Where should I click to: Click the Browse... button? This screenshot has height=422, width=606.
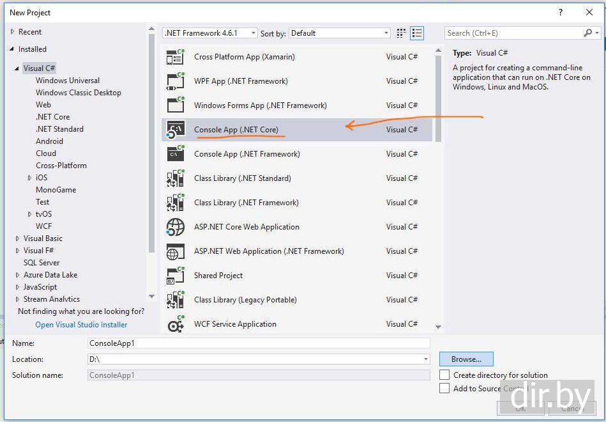[x=466, y=359]
